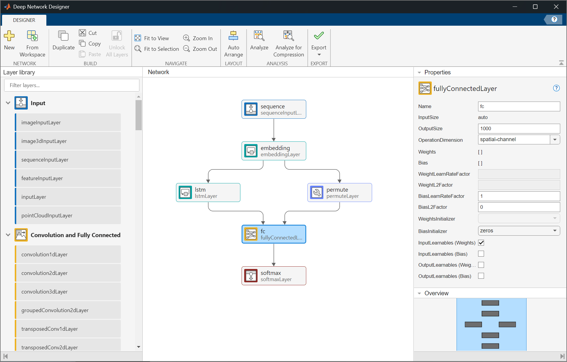Enable InputLearnables (Bias) checkbox

click(x=481, y=254)
